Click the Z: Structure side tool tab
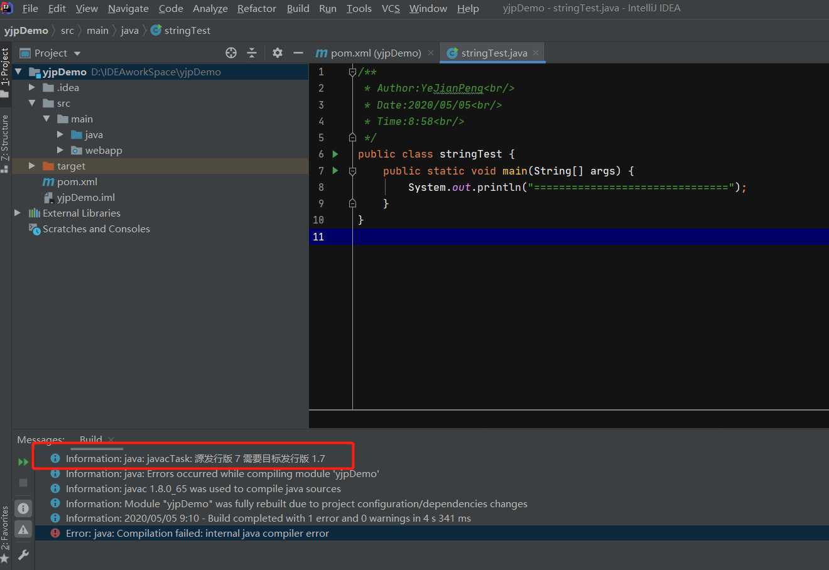829x570 pixels. tap(5, 143)
